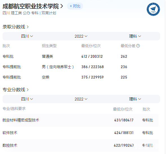
Task: Select the 最低分差 value 236
Action: [x=124, y=67]
